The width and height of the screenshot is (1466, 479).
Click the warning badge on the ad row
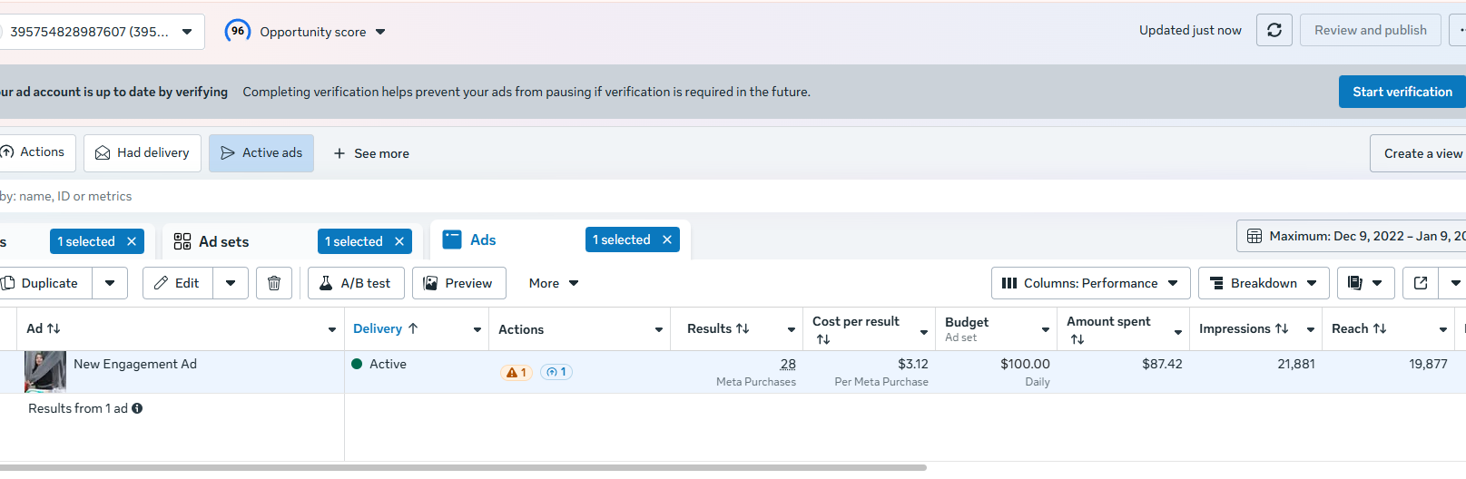tap(517, 372)
